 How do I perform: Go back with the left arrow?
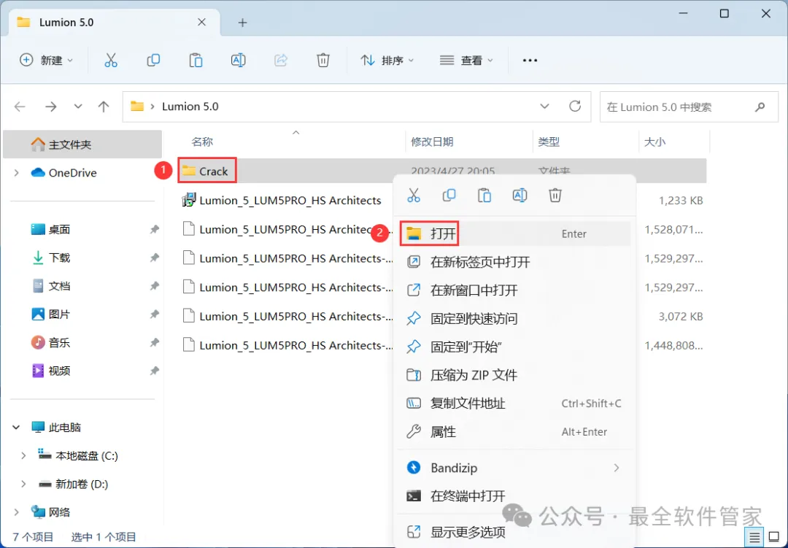click(x=20, y=107)
